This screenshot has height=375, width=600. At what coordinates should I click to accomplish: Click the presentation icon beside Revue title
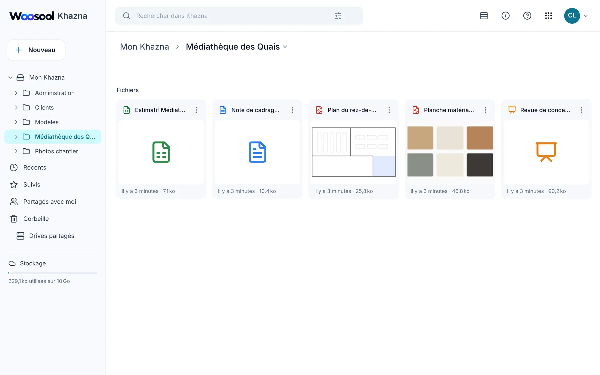coord(512,110)
